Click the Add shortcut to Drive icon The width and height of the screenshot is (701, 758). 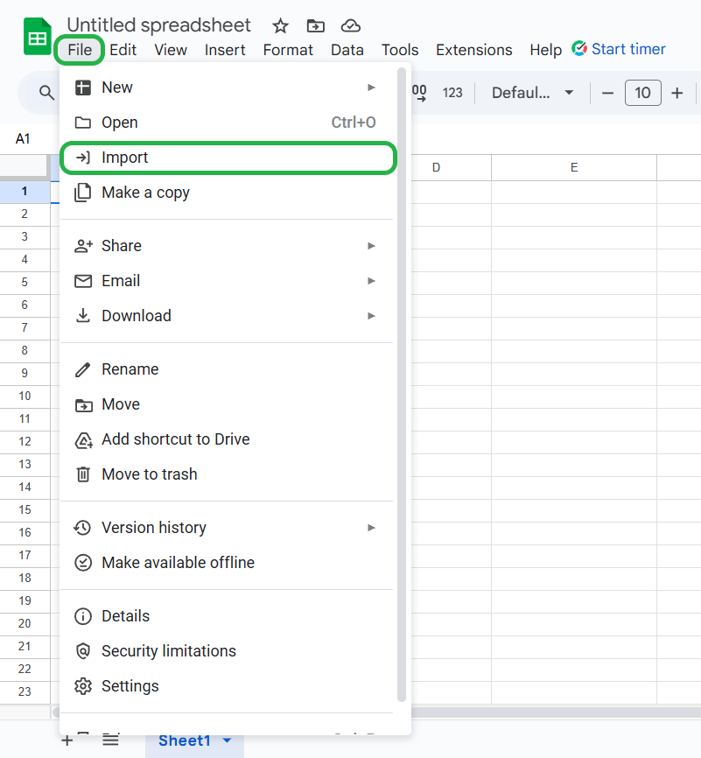pyautogui.click(x=83, y=440)
